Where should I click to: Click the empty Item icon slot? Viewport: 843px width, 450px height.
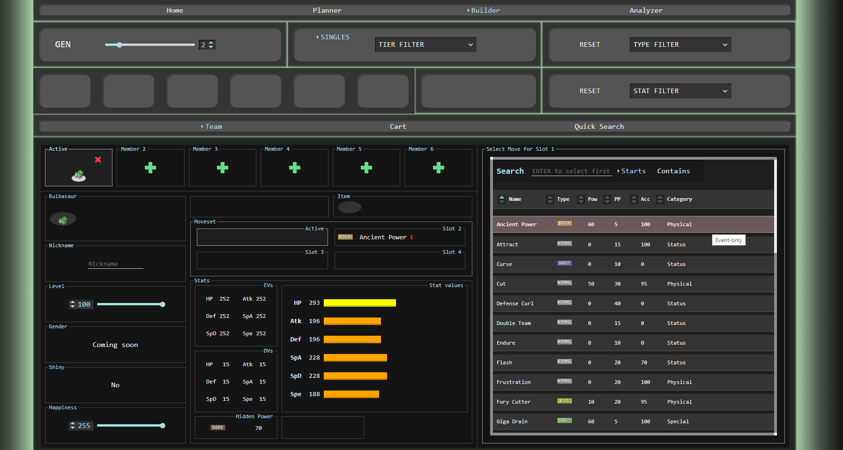coord(350,207)
